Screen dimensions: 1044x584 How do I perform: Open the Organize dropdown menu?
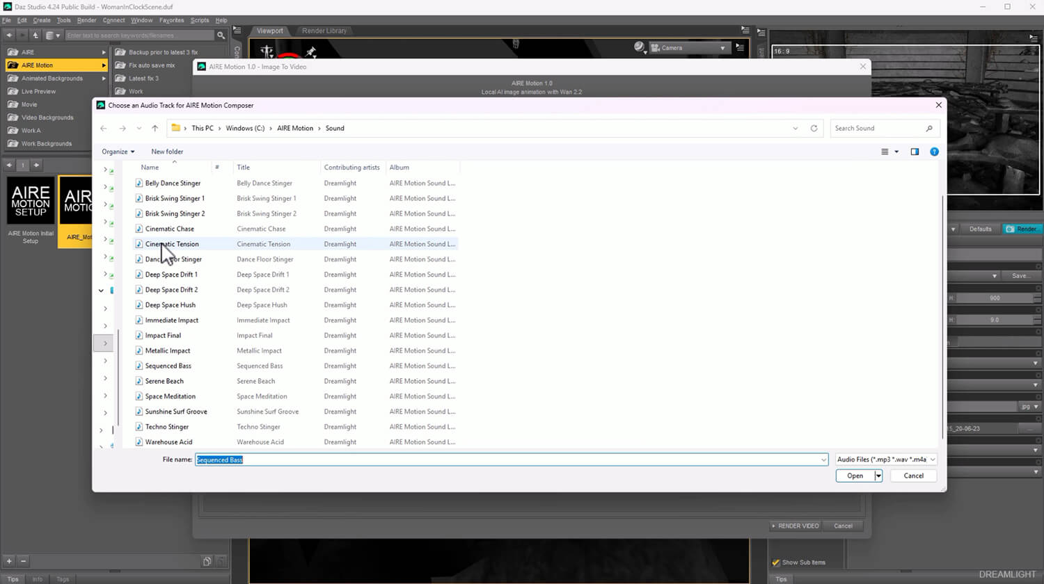point(118,152)
